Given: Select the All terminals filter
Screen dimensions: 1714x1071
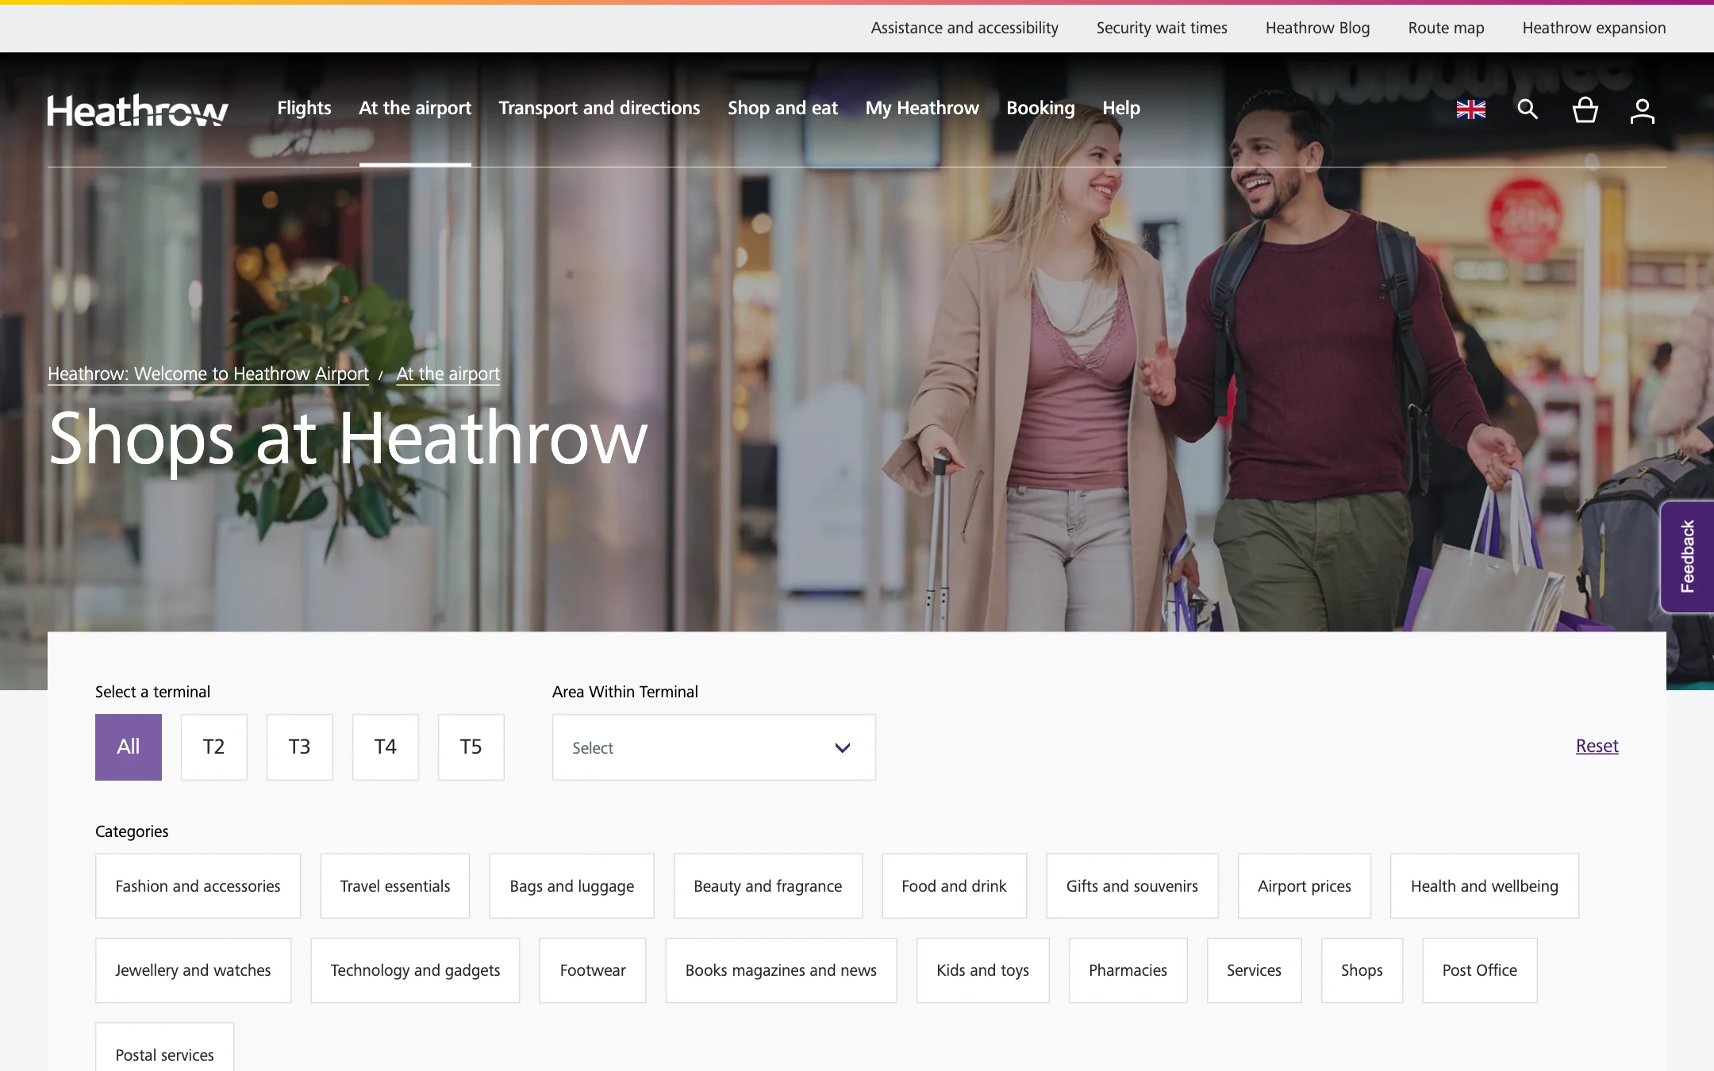Looking at the screenshot, I should (129, 747).
